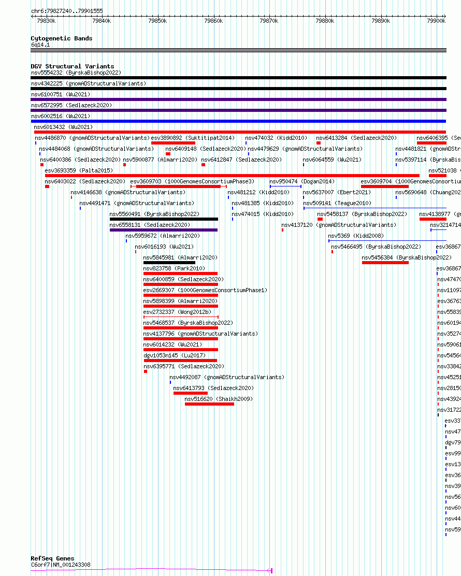
Task: Click the magenta C6orf7 gene track line
Action: click(151, 570)
